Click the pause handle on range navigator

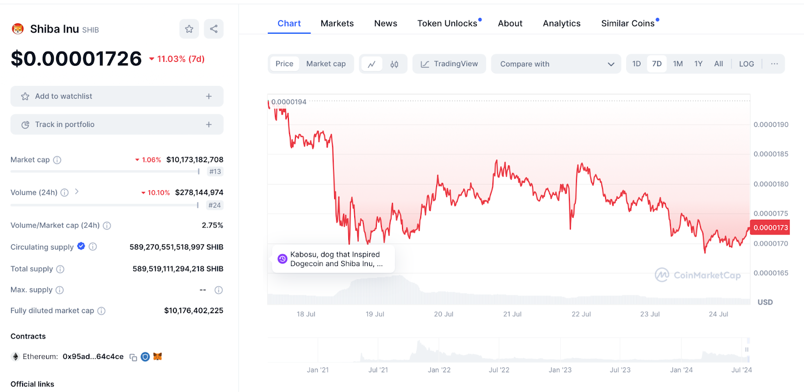pos(747,350)
